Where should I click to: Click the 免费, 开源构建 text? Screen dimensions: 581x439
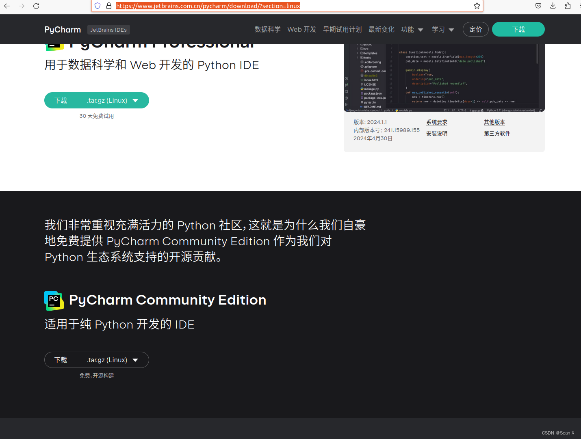(x=97, y=376)
